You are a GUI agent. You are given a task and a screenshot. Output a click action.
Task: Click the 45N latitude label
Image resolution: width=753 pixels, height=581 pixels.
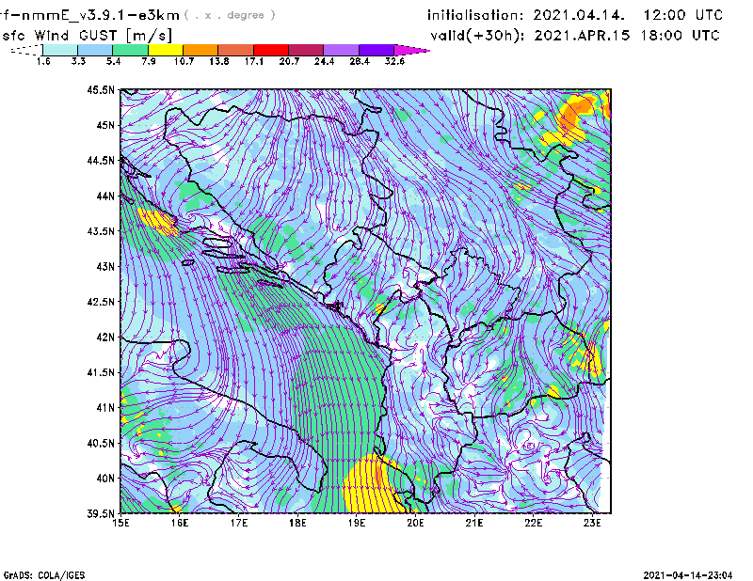tap(105, 125)
